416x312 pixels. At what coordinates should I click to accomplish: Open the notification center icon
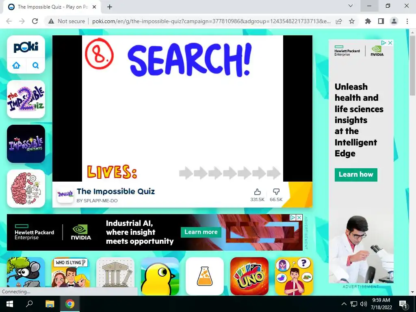click(403, 304)
